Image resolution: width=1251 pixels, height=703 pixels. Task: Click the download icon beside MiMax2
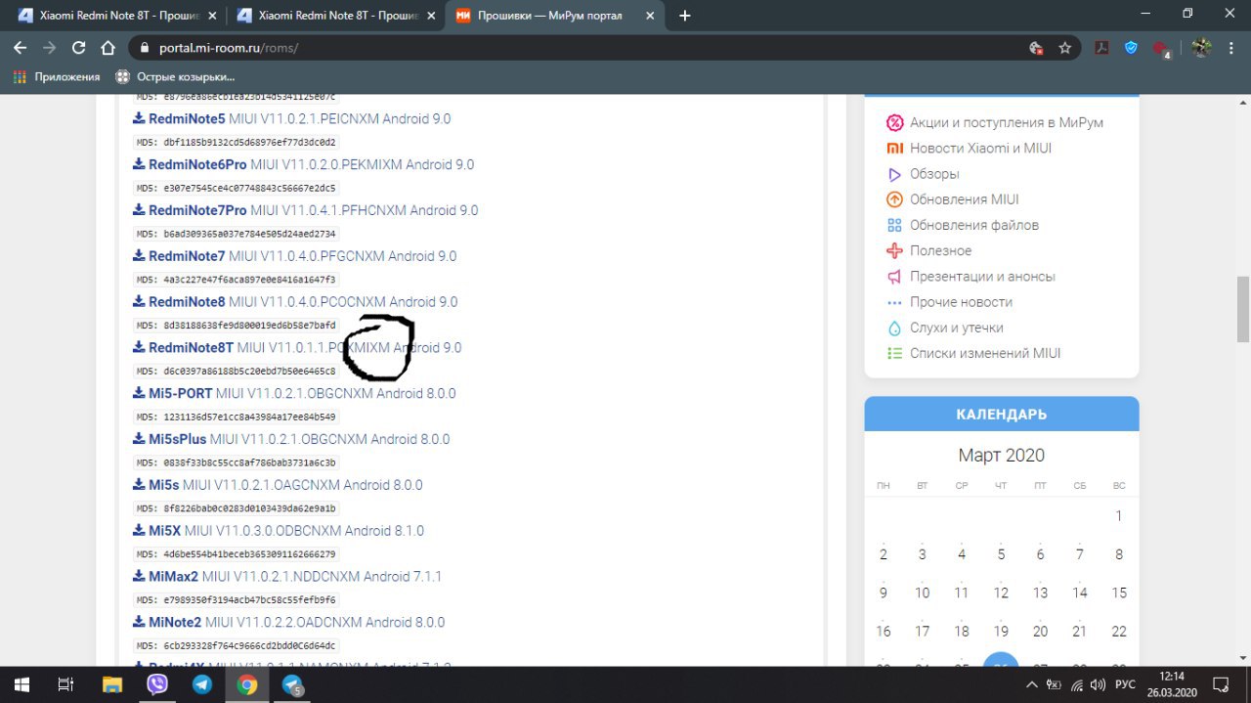pos(139,576)
